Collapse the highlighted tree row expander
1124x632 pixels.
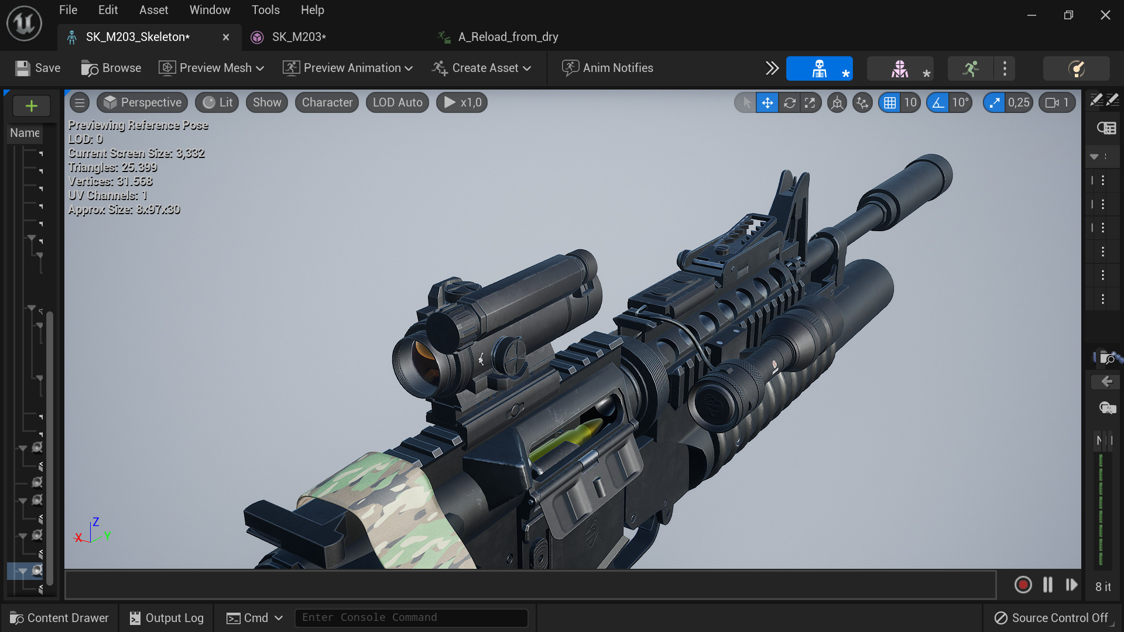pyautogui.click(x=23, y=571)
